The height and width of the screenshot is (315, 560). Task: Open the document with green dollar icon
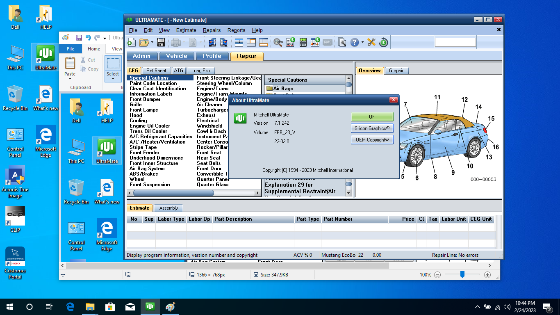pos(291,42)
